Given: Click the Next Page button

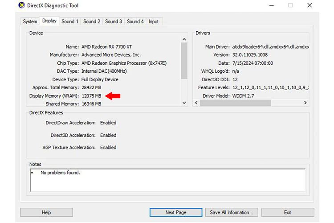Looking at the screenshot, I should pos(175,212).
